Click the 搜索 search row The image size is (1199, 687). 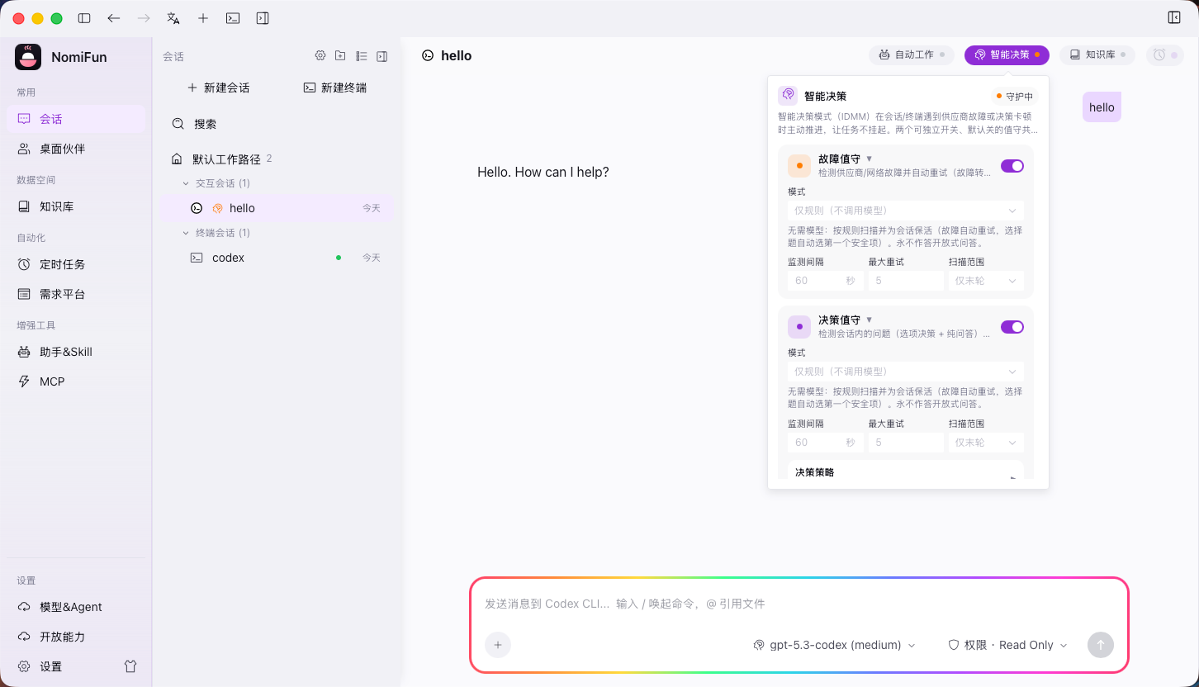point(277,124)
